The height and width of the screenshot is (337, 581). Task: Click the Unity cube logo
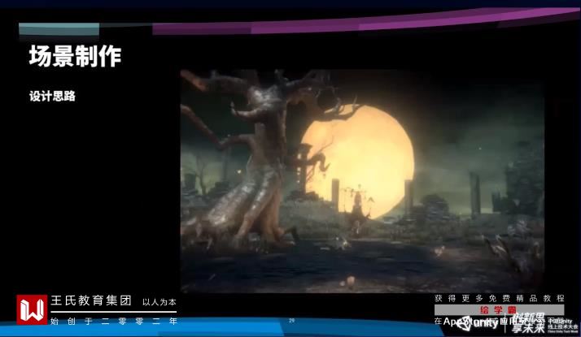coord(465,324)
